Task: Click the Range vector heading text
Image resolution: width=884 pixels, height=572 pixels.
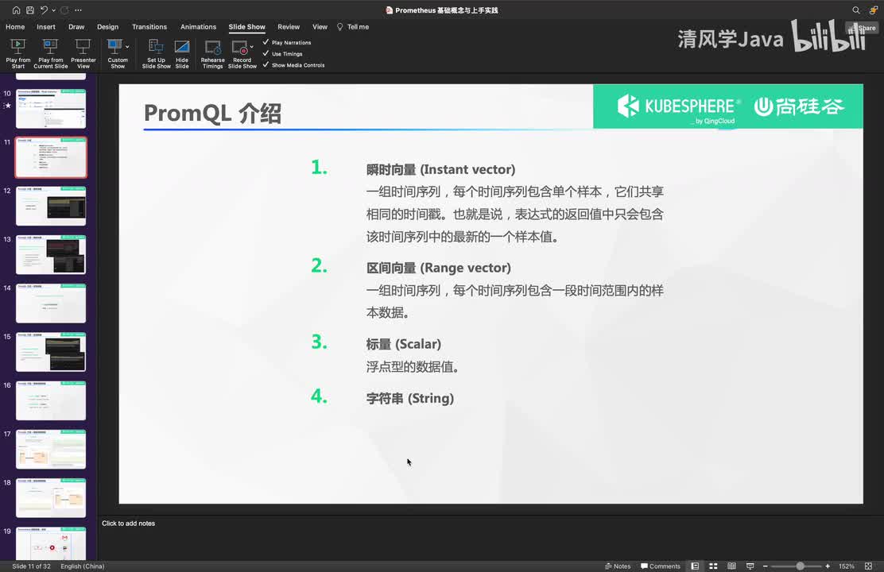Action: (439, 268)
